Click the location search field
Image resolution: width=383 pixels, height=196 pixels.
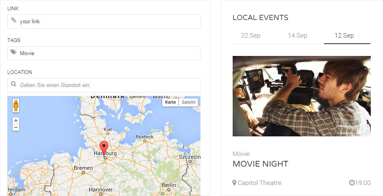coord(104,85)
